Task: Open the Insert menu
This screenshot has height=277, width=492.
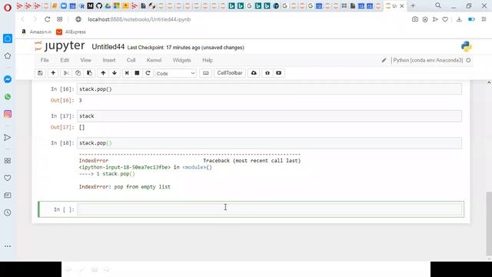Action: [x=109, y=60]
